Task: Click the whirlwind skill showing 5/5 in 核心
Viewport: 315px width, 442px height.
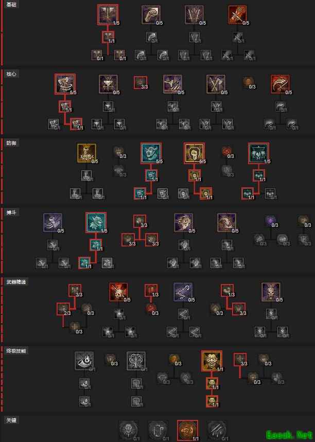Action: [x=65, y=84]
